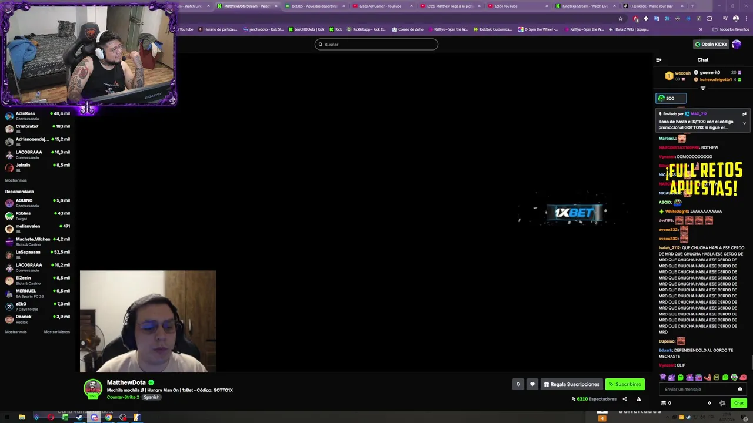Expand followed list with Mostrar más
Screen dimensions: 753x423
click(16, 180)
